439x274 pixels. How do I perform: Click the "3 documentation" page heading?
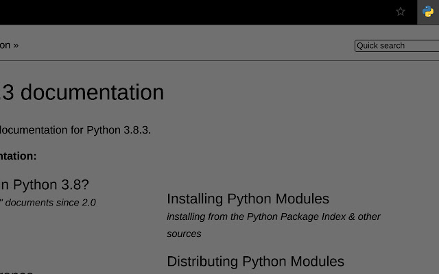pyautogui.click(x=82, y=92)
